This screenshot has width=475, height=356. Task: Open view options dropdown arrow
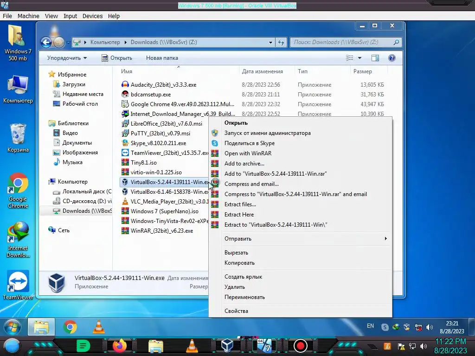click(x=359, y=58)
